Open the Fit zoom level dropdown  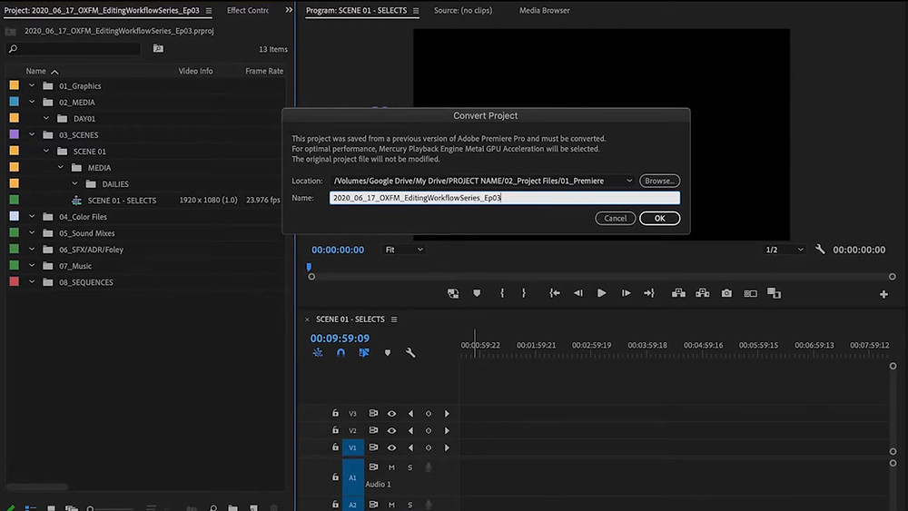404,250
